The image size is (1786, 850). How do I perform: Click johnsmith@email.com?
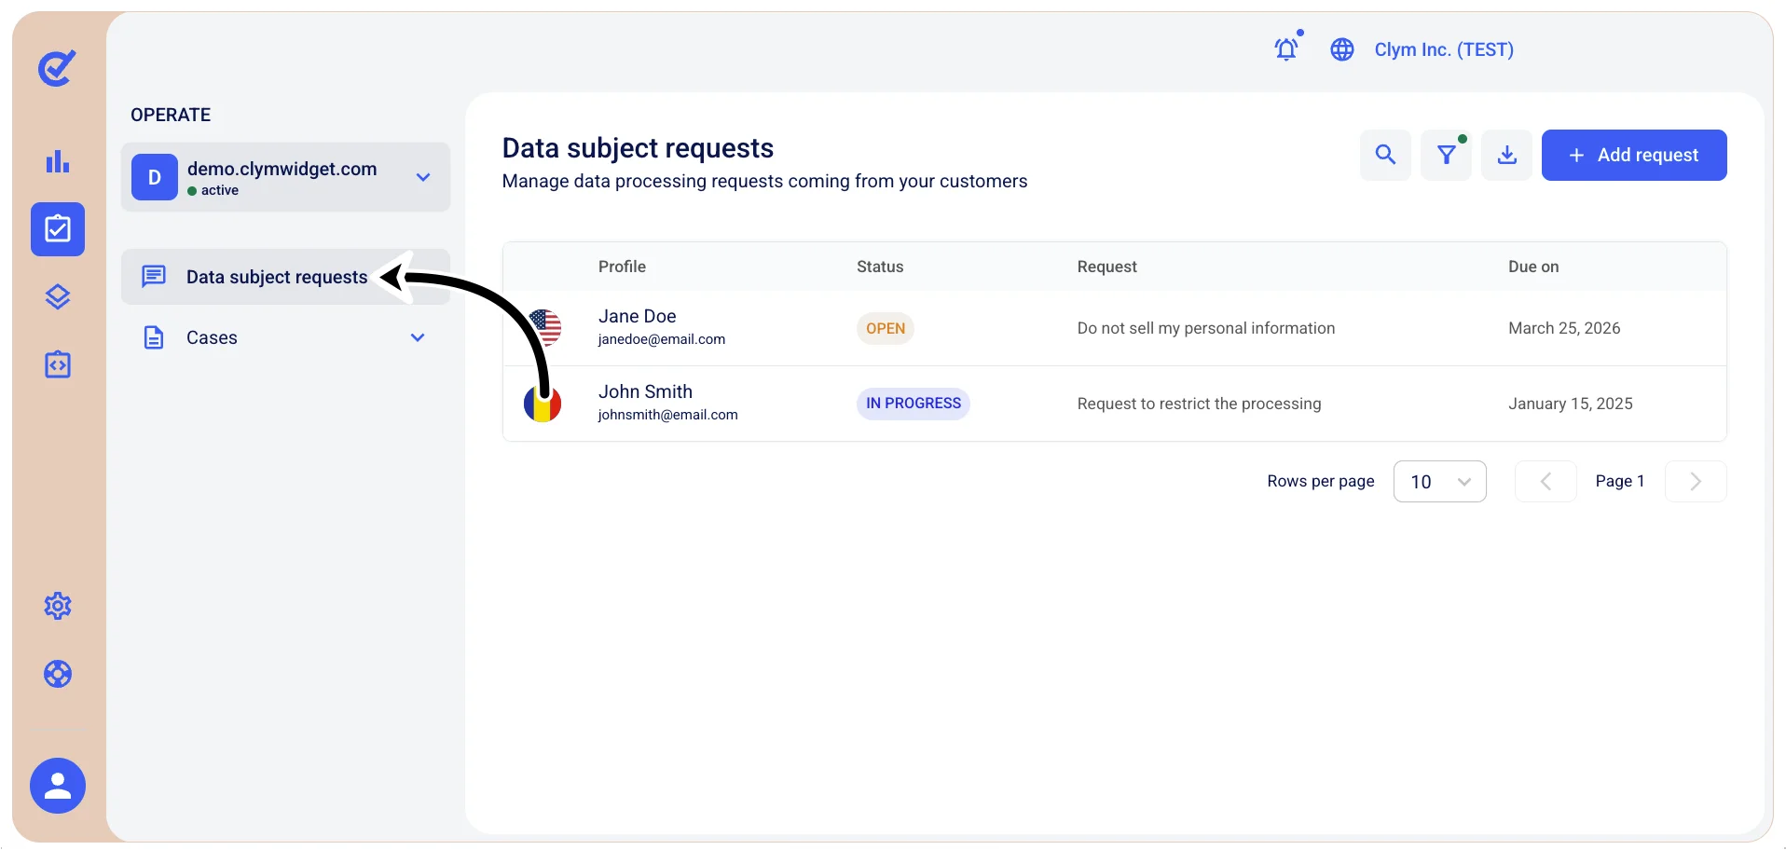pos(667,415)
